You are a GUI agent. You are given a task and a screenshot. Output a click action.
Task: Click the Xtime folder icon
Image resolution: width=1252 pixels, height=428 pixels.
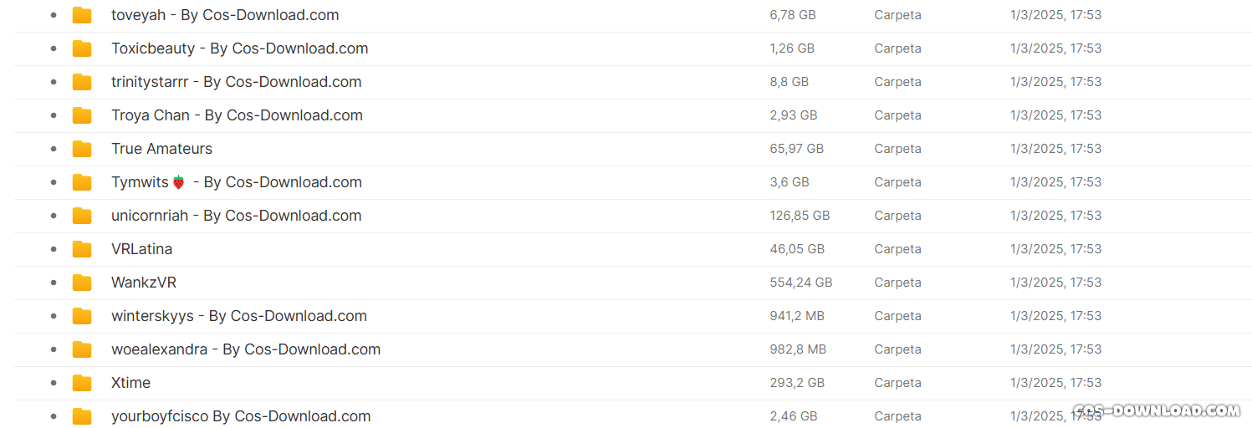click(82, 383)
